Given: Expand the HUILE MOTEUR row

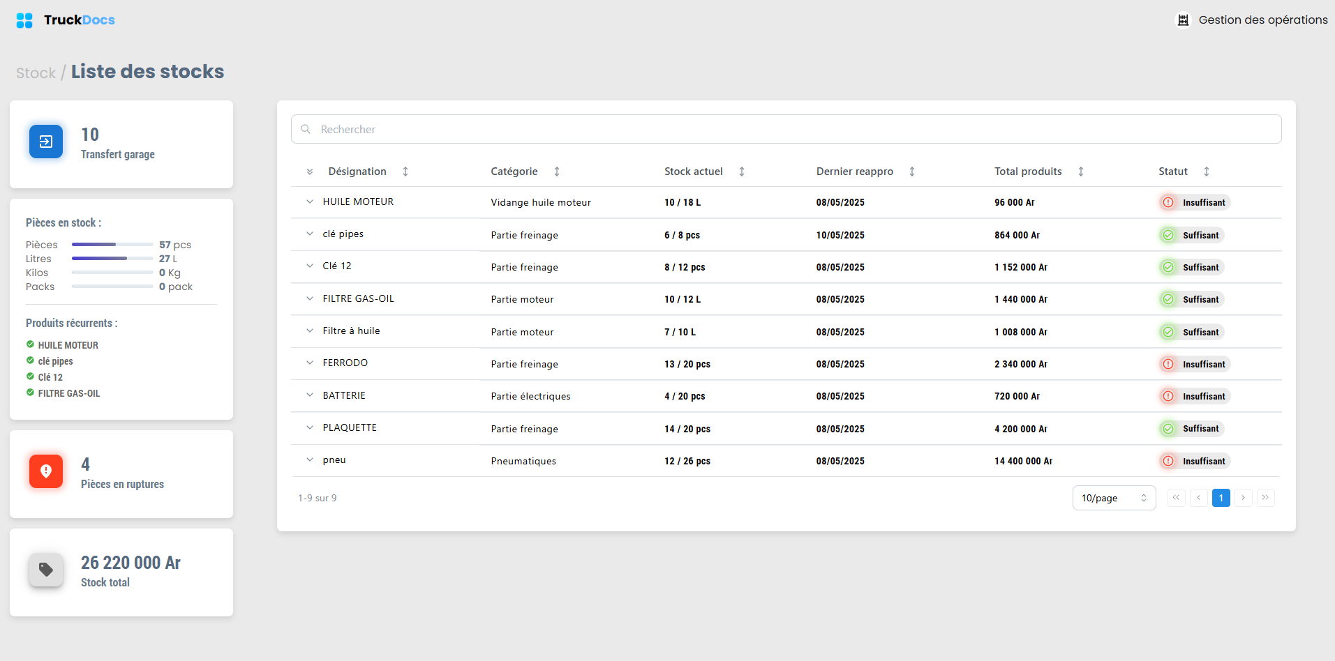Looking at the screenshot, I should [310, 202].
